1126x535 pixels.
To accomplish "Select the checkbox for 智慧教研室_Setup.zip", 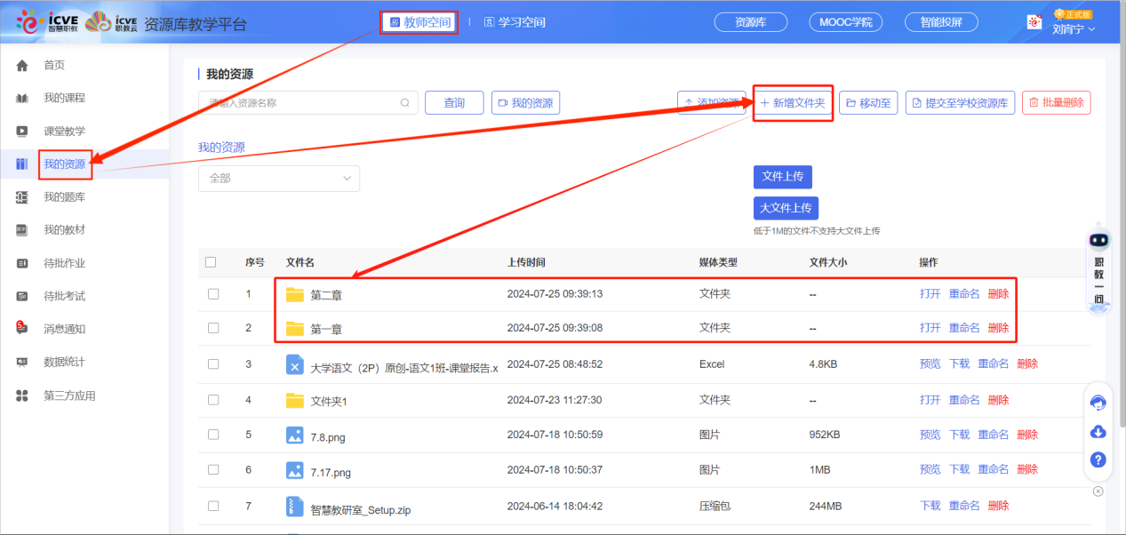I will [x=212, y=505].
